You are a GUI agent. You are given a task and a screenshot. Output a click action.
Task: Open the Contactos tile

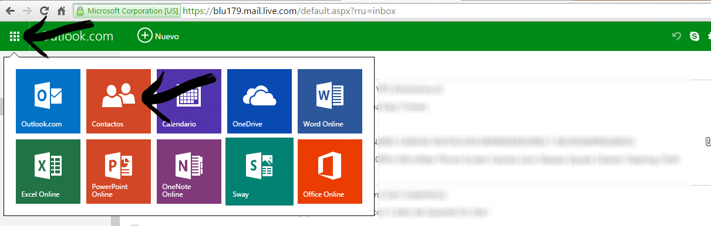pyautogui.click(x=119, y=101)
